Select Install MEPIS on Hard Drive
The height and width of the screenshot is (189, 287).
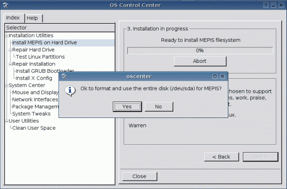(x=45, y=42)
